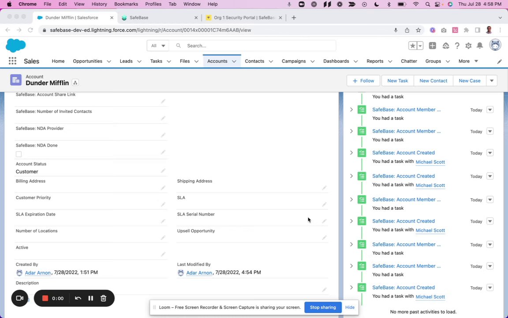
Task: Open the Contacts tab
Action: (254, 61)
